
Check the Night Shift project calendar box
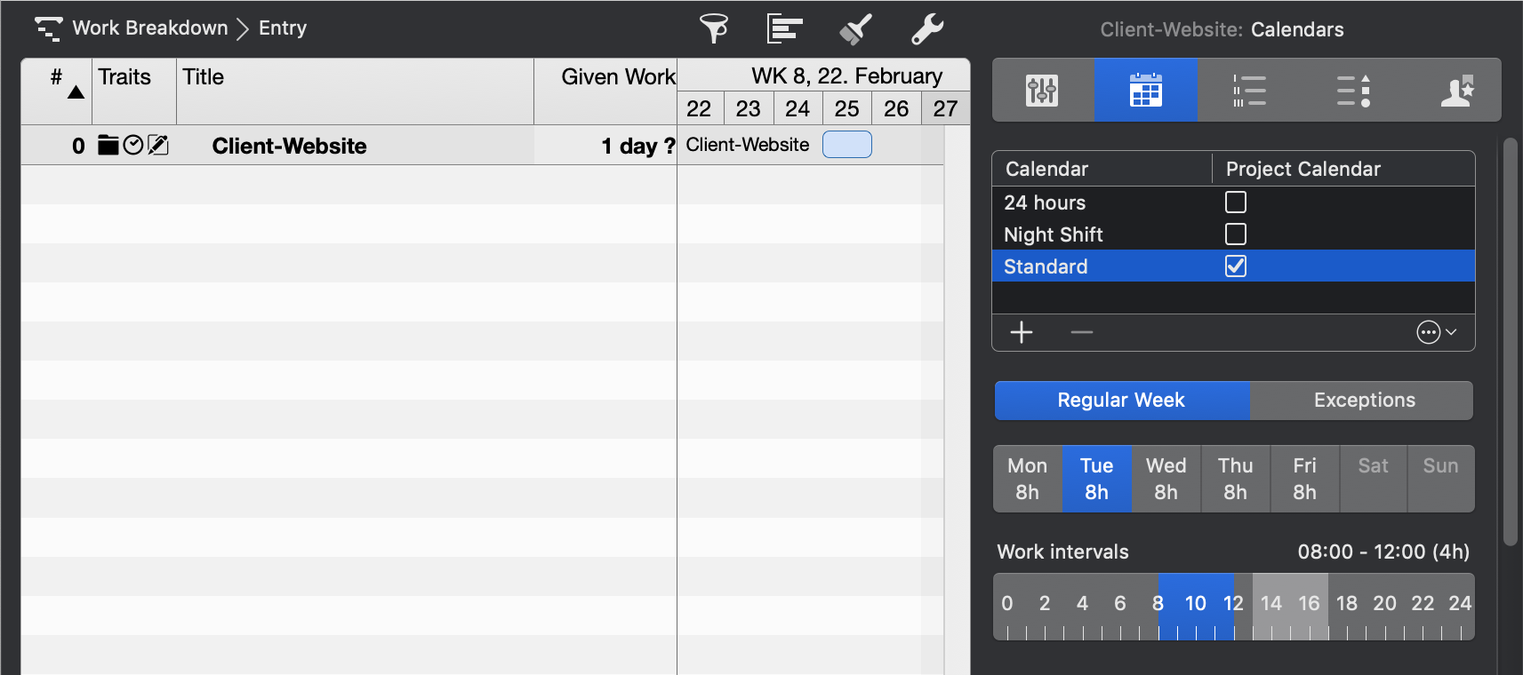pos(1235,234)
